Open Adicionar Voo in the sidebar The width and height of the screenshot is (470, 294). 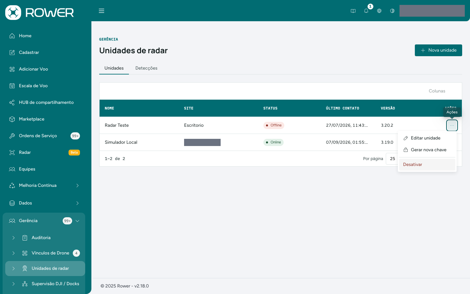[x=44, y=69]
